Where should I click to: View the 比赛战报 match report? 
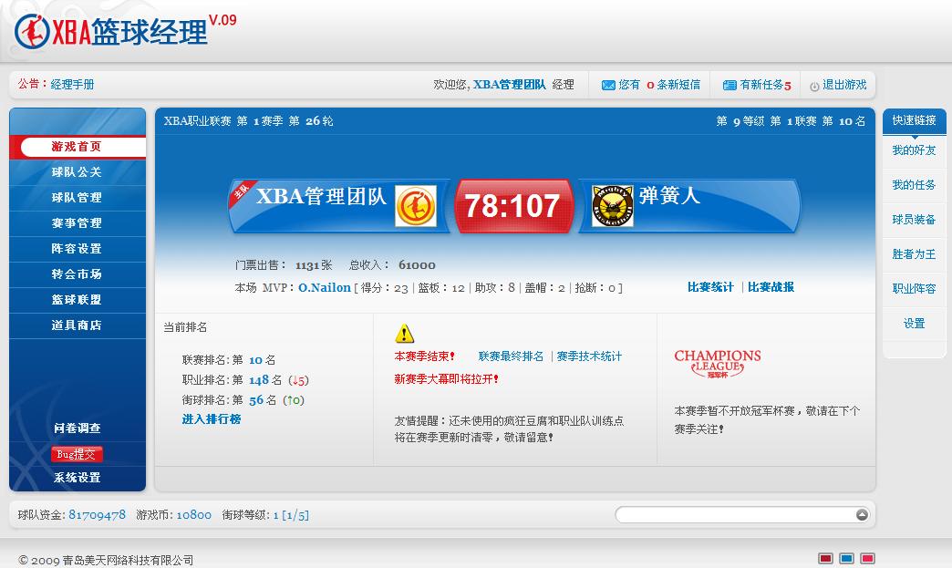point(771,287)
